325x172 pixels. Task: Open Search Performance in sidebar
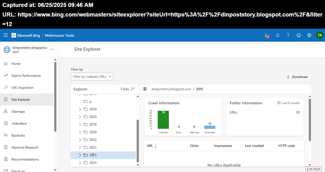click(27, 75)
